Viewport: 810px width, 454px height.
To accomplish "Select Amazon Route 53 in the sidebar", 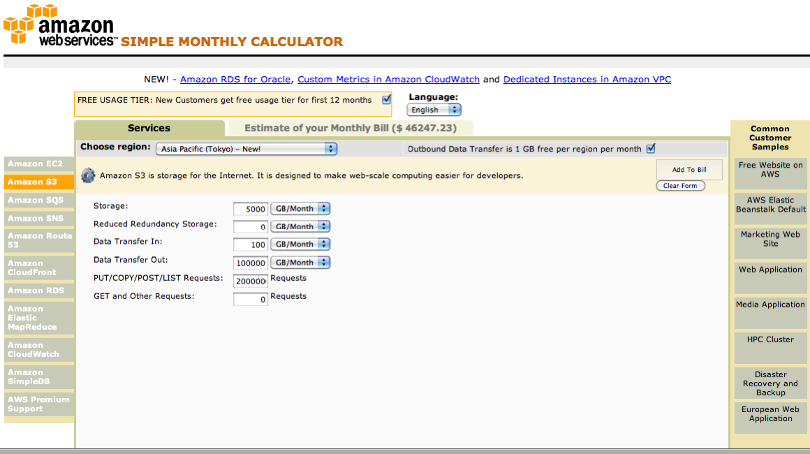I will click(38, 241).
